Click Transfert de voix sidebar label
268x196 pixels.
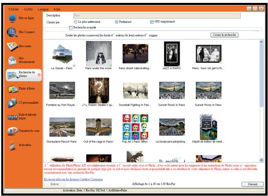(x=29, y=131)
